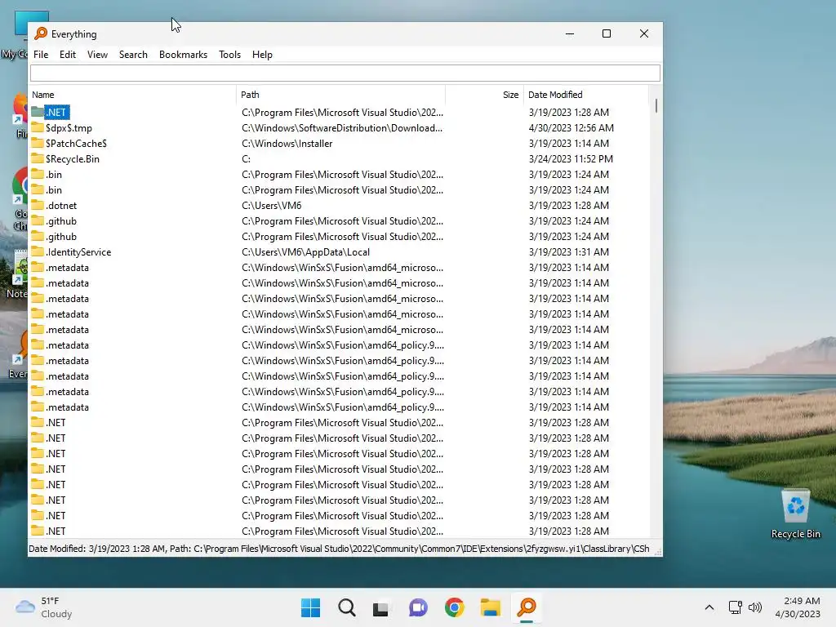Open the View menu

[97, 55]
